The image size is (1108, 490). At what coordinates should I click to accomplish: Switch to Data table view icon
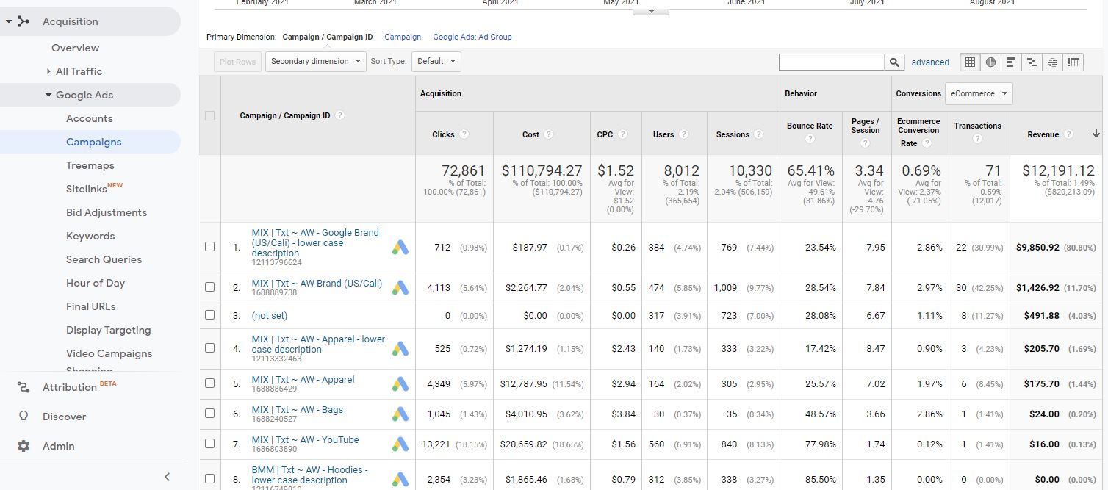pyautogui.click(x=970, y=62)
